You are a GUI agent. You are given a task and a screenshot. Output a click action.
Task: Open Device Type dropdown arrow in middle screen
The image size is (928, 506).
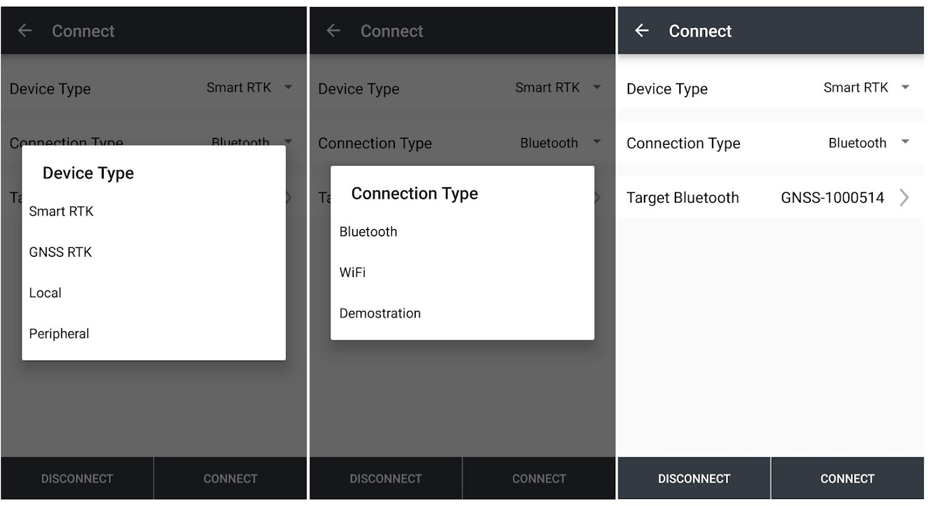coord(596,87)
